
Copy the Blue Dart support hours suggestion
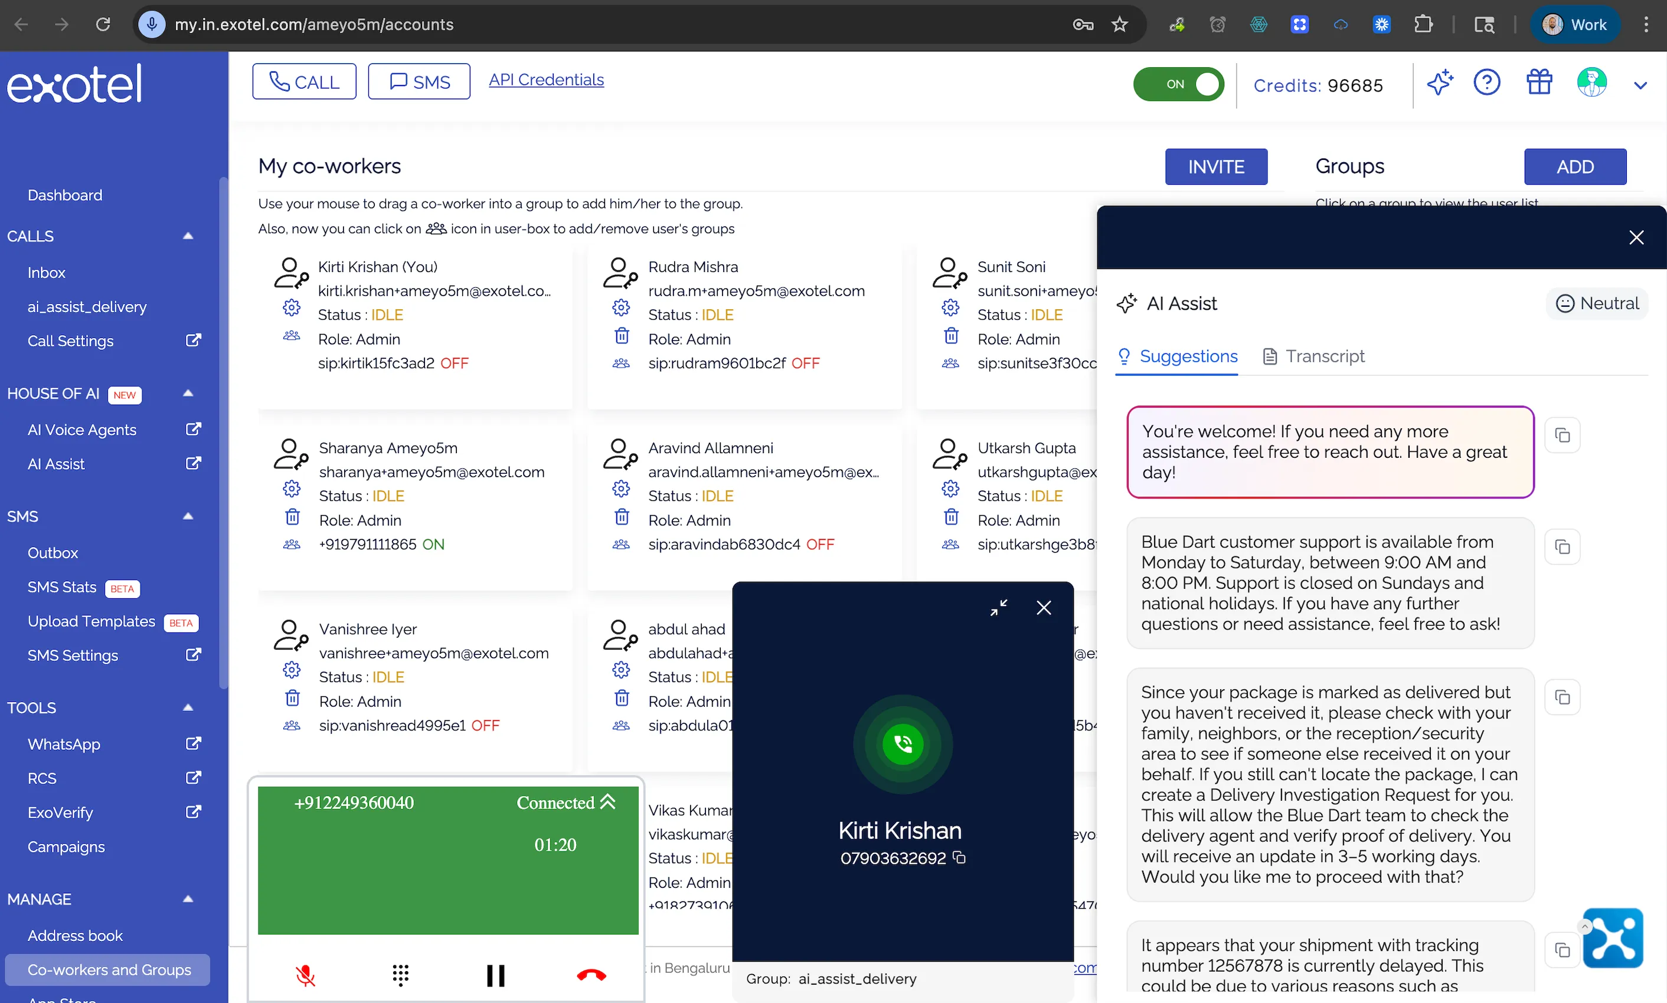(1562, 546)
